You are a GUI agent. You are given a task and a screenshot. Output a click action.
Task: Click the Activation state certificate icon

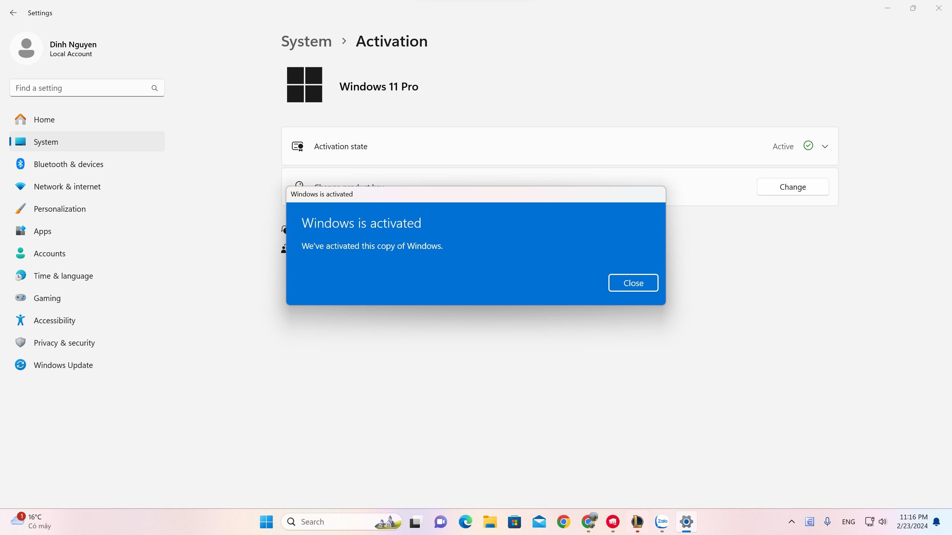(x=297, y=146)
